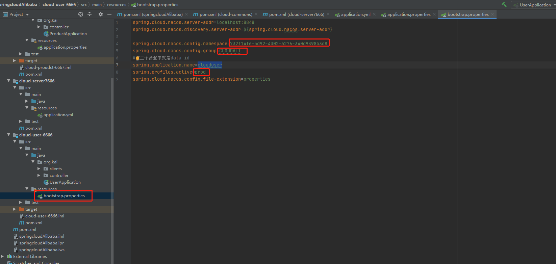Collapse the cloud-user-6666 module
This screenshot has height=264, width=556.
point(8,135)
